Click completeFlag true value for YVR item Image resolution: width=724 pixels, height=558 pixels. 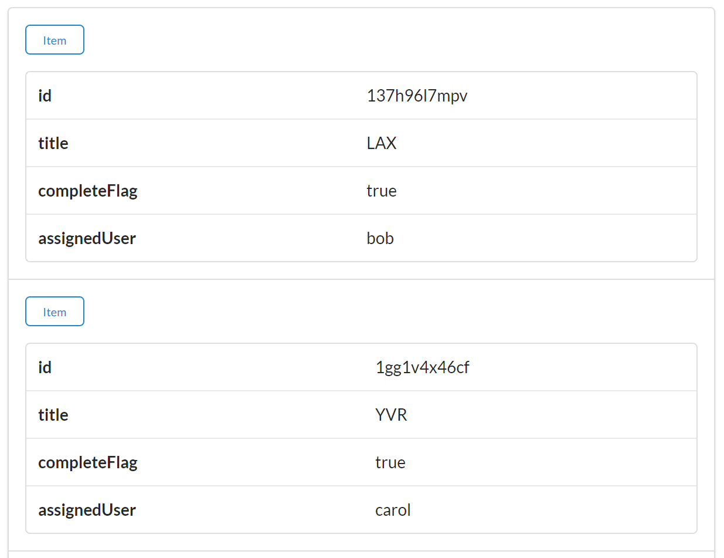click(x=390, y=462)
